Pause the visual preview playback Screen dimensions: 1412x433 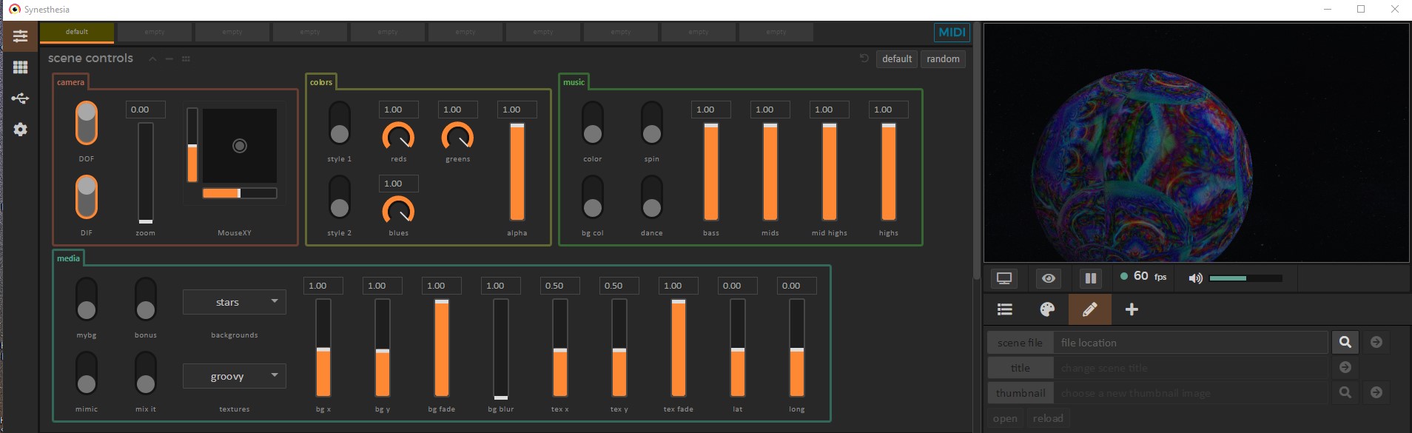click(x=1089, y=278)
